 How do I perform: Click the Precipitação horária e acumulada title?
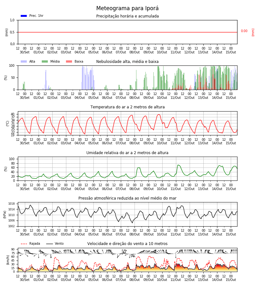tap(127, 16)
